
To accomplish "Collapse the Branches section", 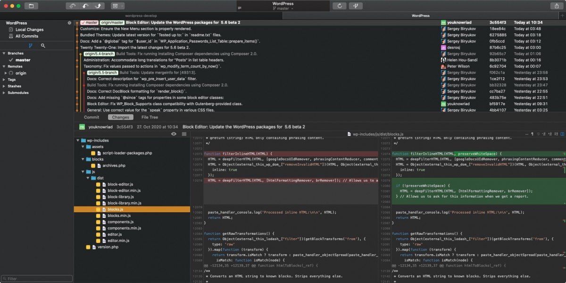I will point(4,53).
